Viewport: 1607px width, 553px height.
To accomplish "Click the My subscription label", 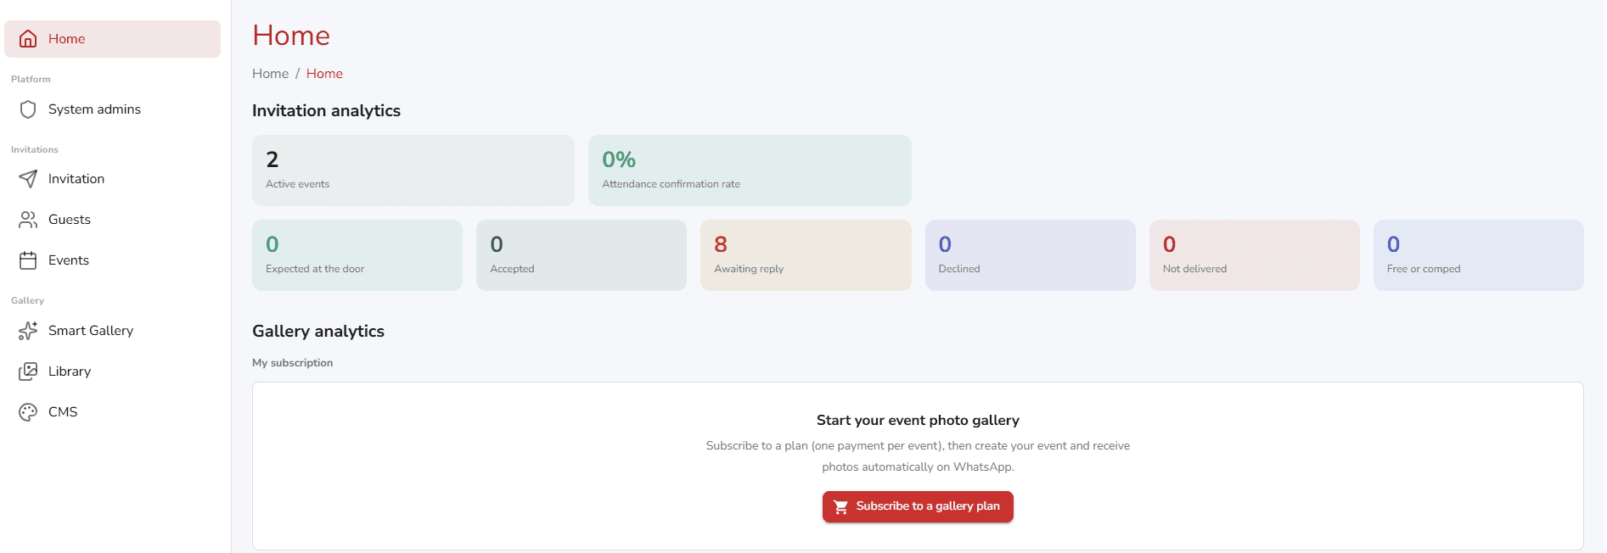I will point(292,363).
